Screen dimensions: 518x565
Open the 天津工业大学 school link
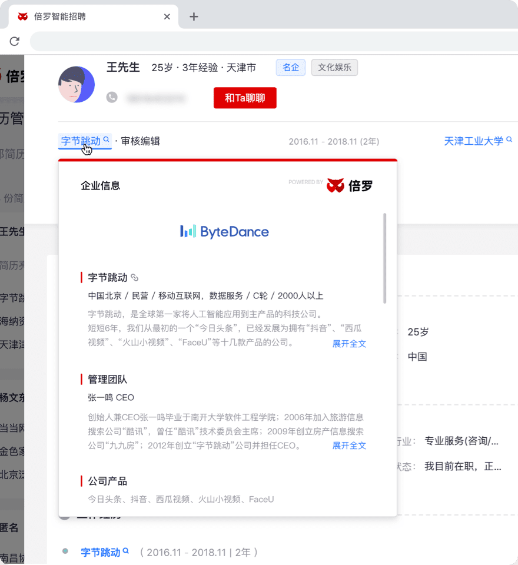coord(473,141)
